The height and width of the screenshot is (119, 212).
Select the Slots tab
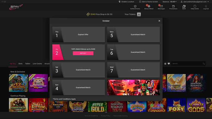[20, 64]
